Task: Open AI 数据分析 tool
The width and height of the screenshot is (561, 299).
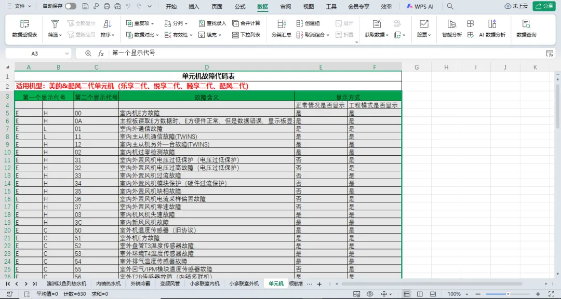Action: pyautogui.click(x=492, y=29)
